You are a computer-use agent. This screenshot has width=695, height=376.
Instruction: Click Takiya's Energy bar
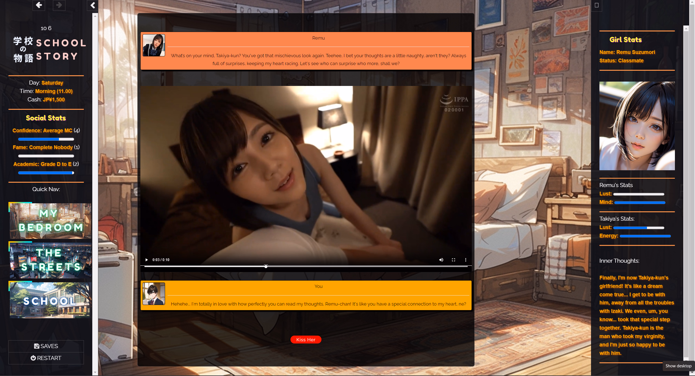(645, 236)
